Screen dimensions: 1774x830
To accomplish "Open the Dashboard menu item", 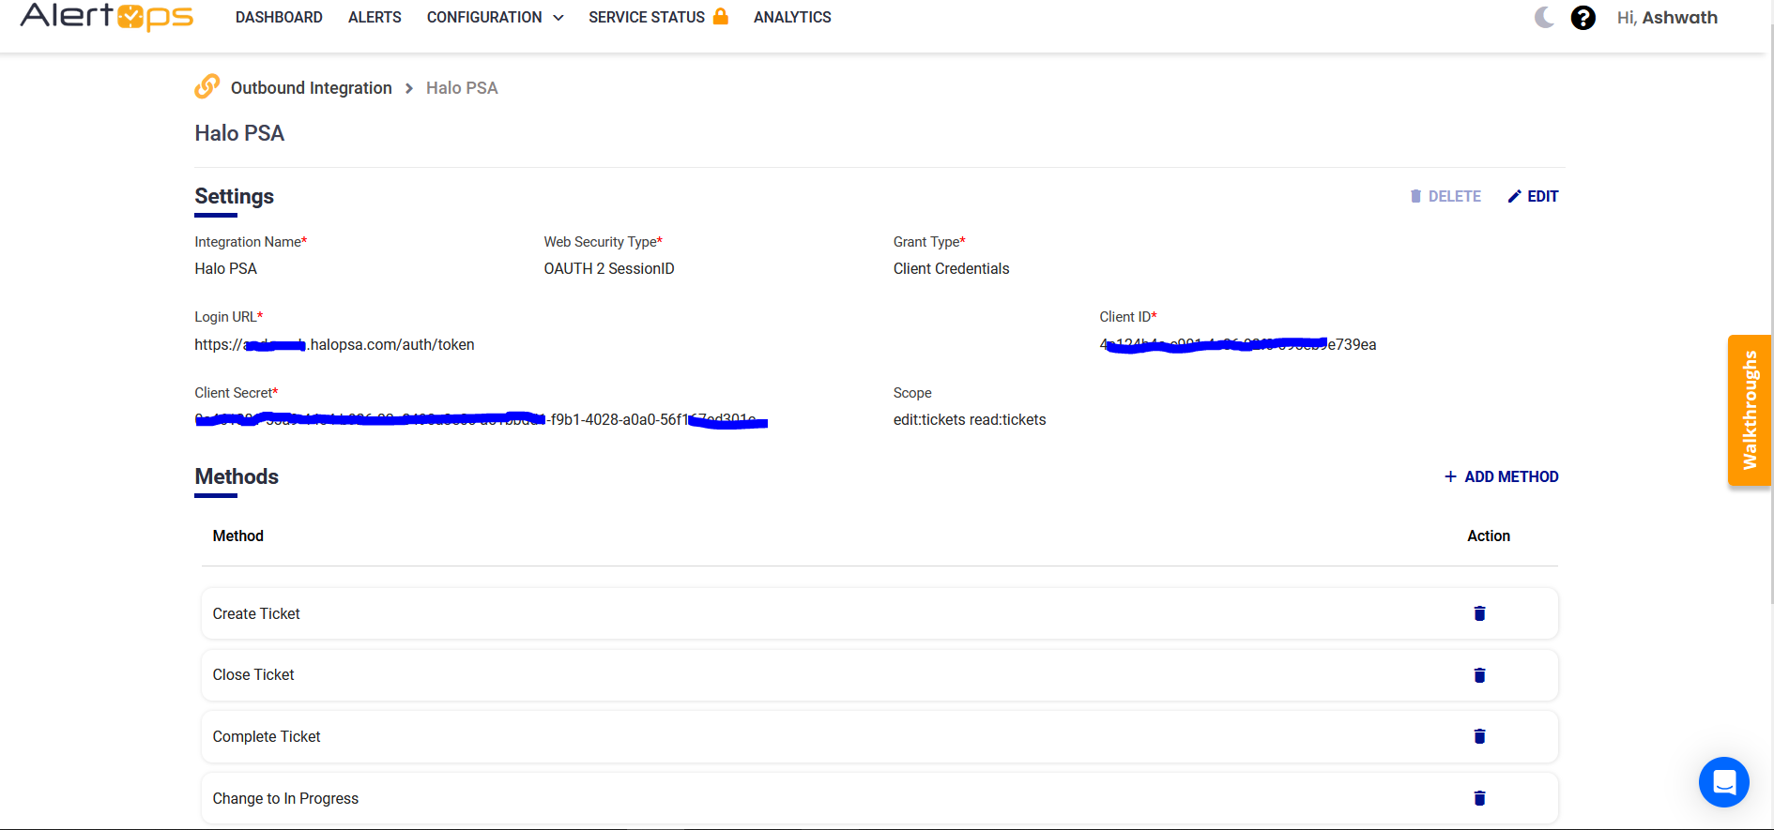I will [279, 18].
